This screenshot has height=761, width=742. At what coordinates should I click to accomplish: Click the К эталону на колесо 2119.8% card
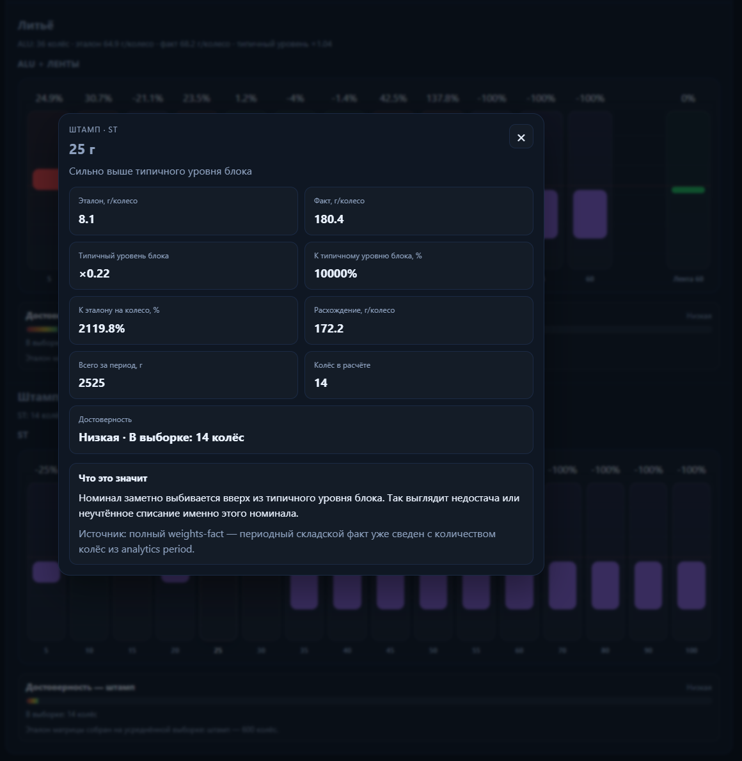pos(183,320)
